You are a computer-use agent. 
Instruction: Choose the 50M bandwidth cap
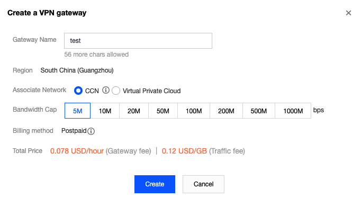click(x=163, y=111)
